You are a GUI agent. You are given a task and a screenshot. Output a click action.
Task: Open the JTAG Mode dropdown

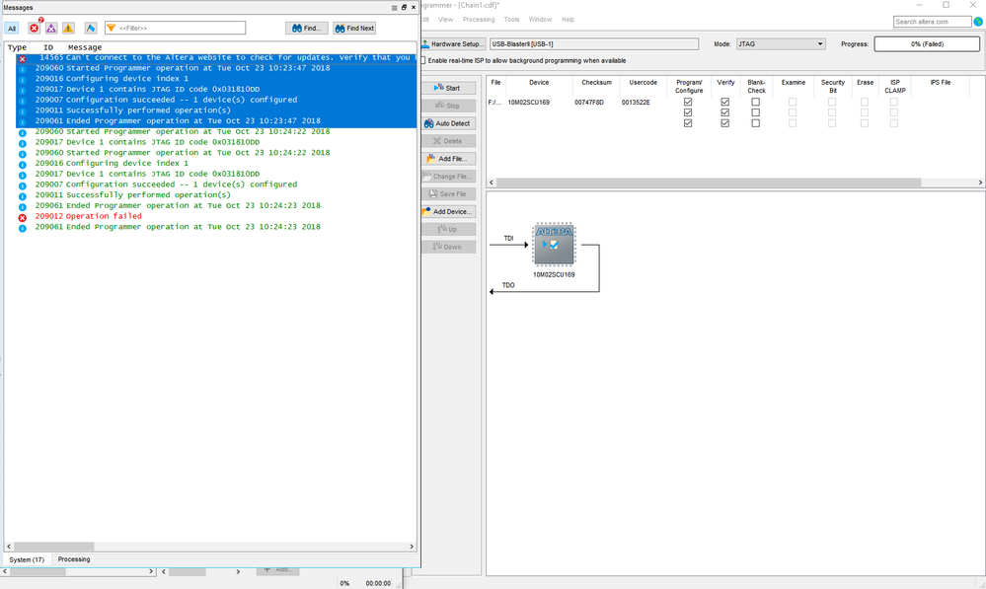coord(780,44)
